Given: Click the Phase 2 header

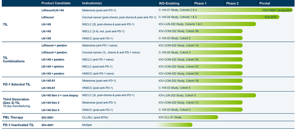Looking at the screenshot, I should point(233,3).
